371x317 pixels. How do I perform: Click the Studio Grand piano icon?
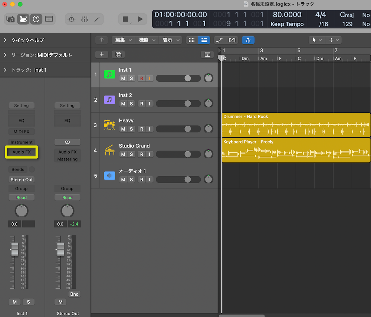pyautogui.click(x=109, y=150)
